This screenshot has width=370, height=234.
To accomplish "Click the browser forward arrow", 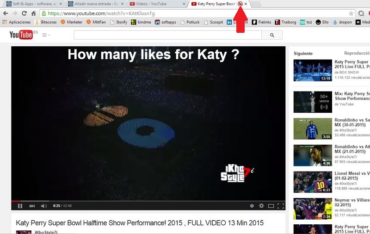I will pos(15,13).
